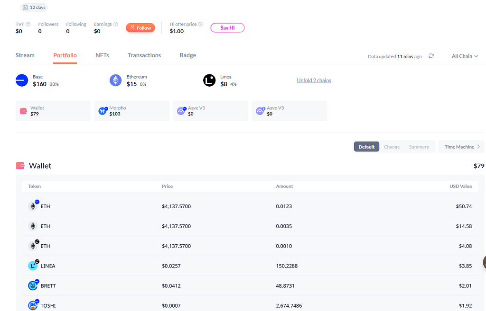This screenshot has width=486, height=311.
Task: Open the All Chain dropdown
Action: [x=465, y=56]
